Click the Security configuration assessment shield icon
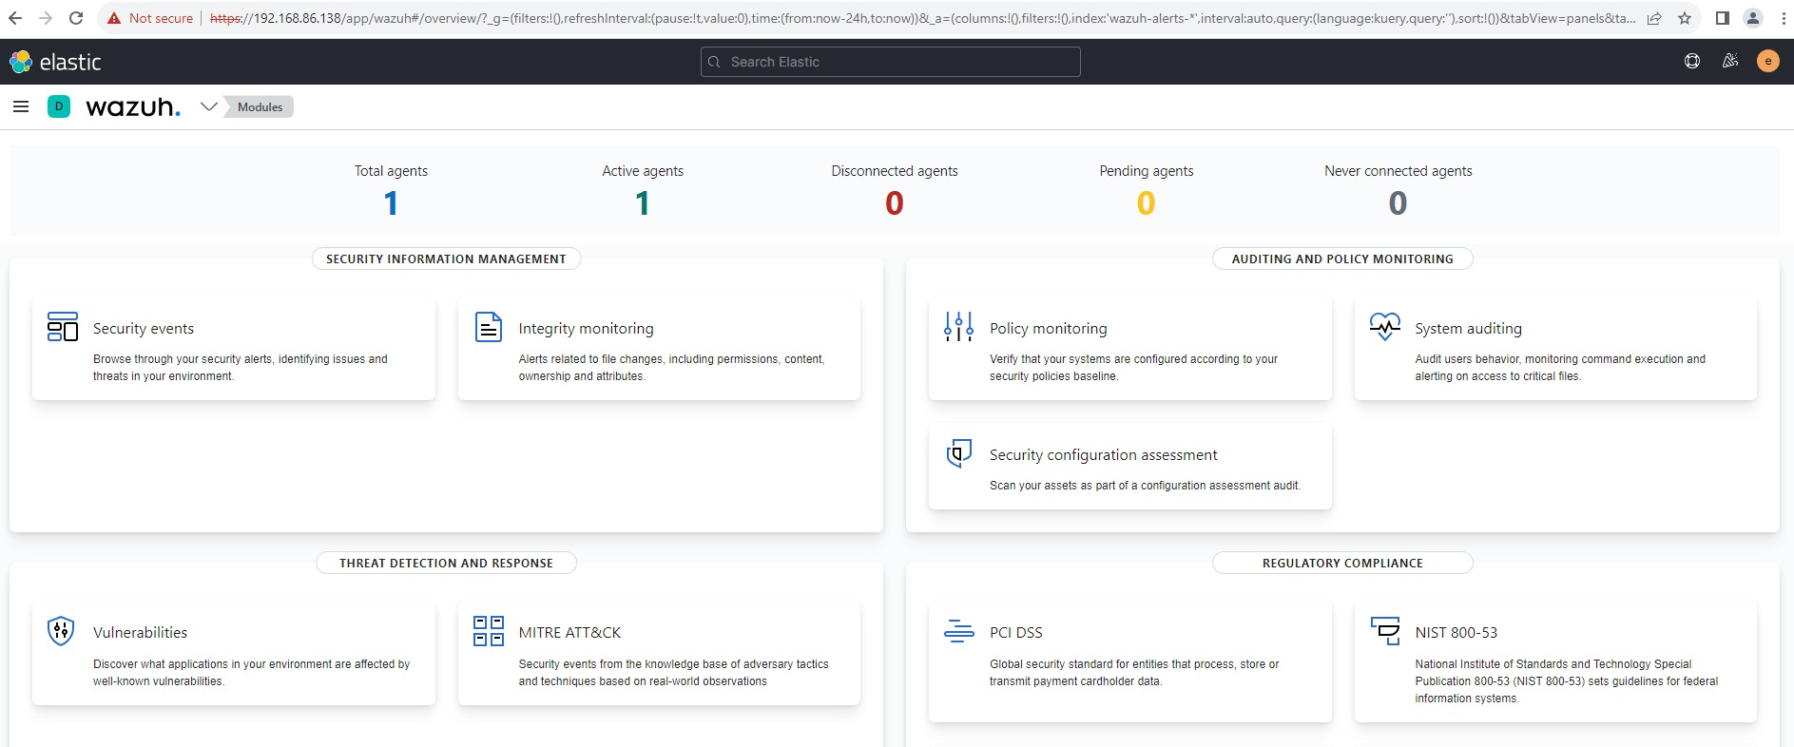 click(959, 453)
